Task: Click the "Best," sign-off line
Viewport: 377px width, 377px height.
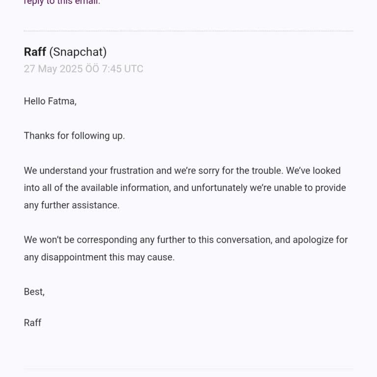Action: click(x=34, y=292)
